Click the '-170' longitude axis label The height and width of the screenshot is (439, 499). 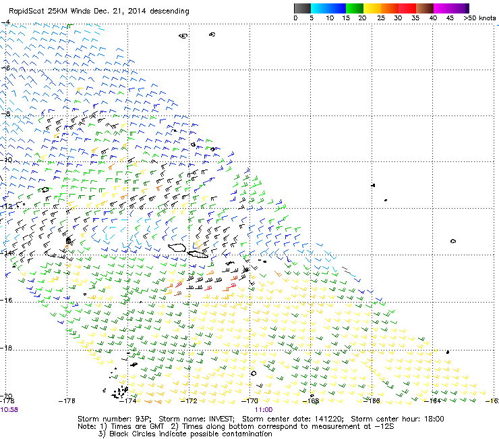(249, 401)
